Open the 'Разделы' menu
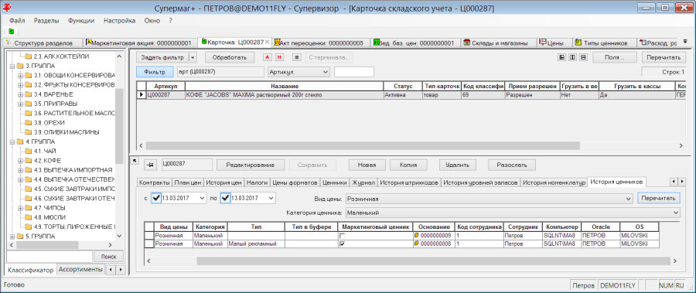Viewport: 696px width, 293px height. (x=46, y=20)
